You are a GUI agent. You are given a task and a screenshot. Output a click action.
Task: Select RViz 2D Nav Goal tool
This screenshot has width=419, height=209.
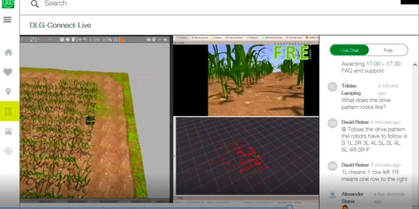294,37
